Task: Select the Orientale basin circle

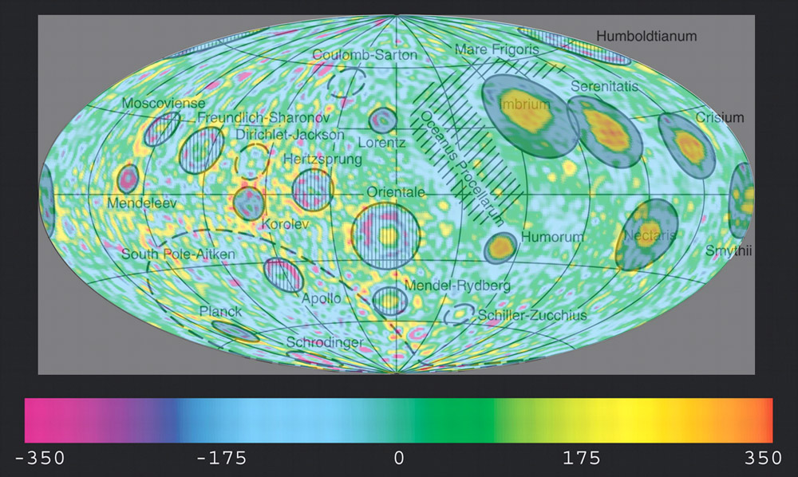Action: tap(386, 235)
